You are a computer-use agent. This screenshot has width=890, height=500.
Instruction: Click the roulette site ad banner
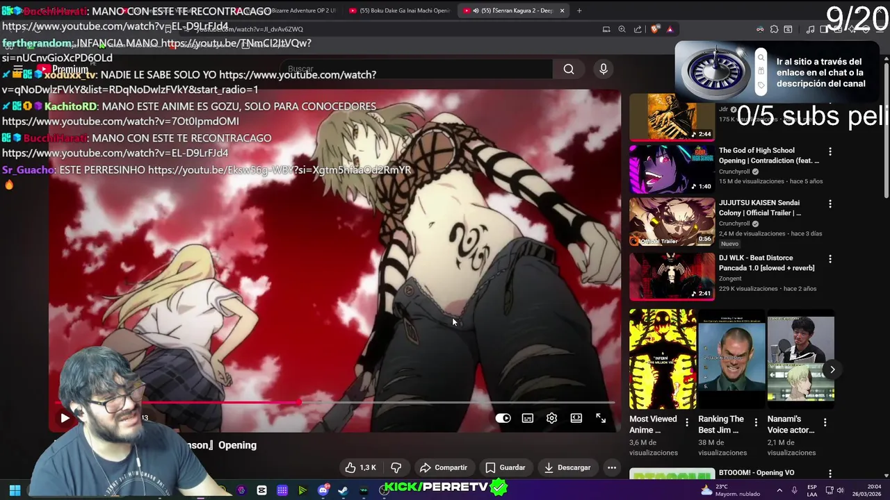click(x=777, y=72)
